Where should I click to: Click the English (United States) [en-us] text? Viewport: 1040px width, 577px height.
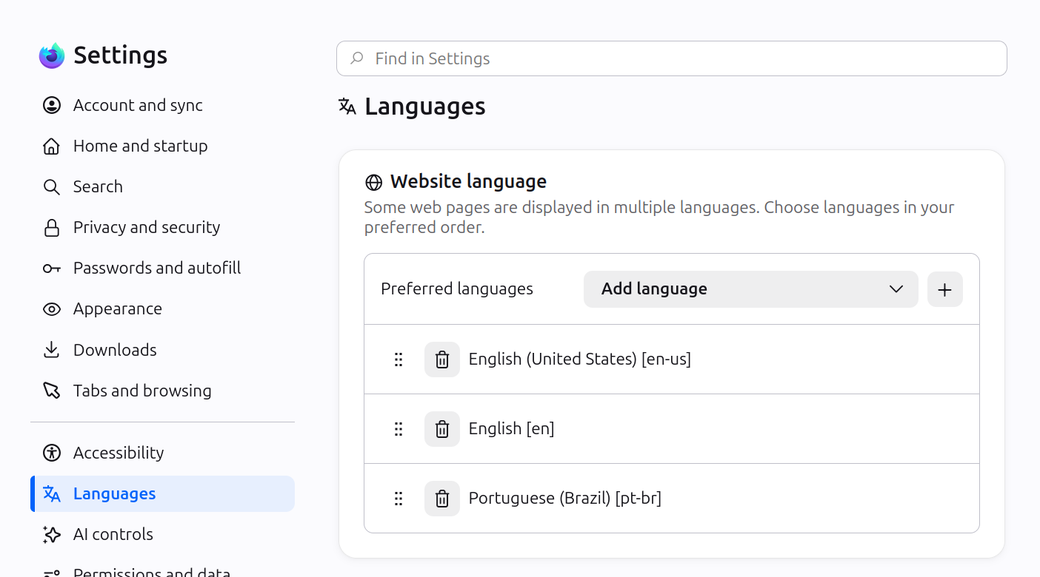580,360
